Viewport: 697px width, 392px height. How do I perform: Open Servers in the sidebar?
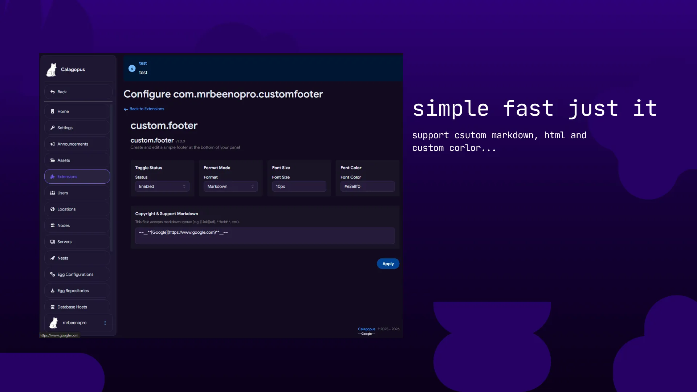point(77,242)
